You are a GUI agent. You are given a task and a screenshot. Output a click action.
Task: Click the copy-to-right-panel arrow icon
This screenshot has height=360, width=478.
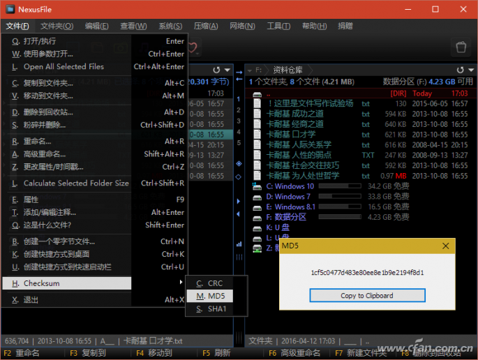(x=239, y=71)
